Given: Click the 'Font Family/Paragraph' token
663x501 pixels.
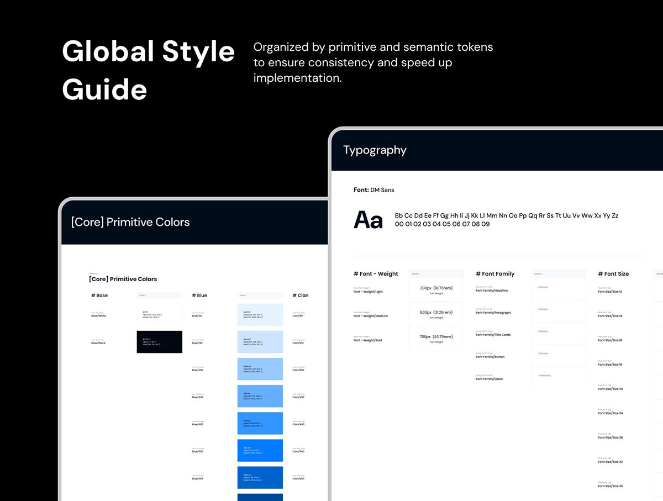Looking at the screenshot, I should (x=493, y=313).
